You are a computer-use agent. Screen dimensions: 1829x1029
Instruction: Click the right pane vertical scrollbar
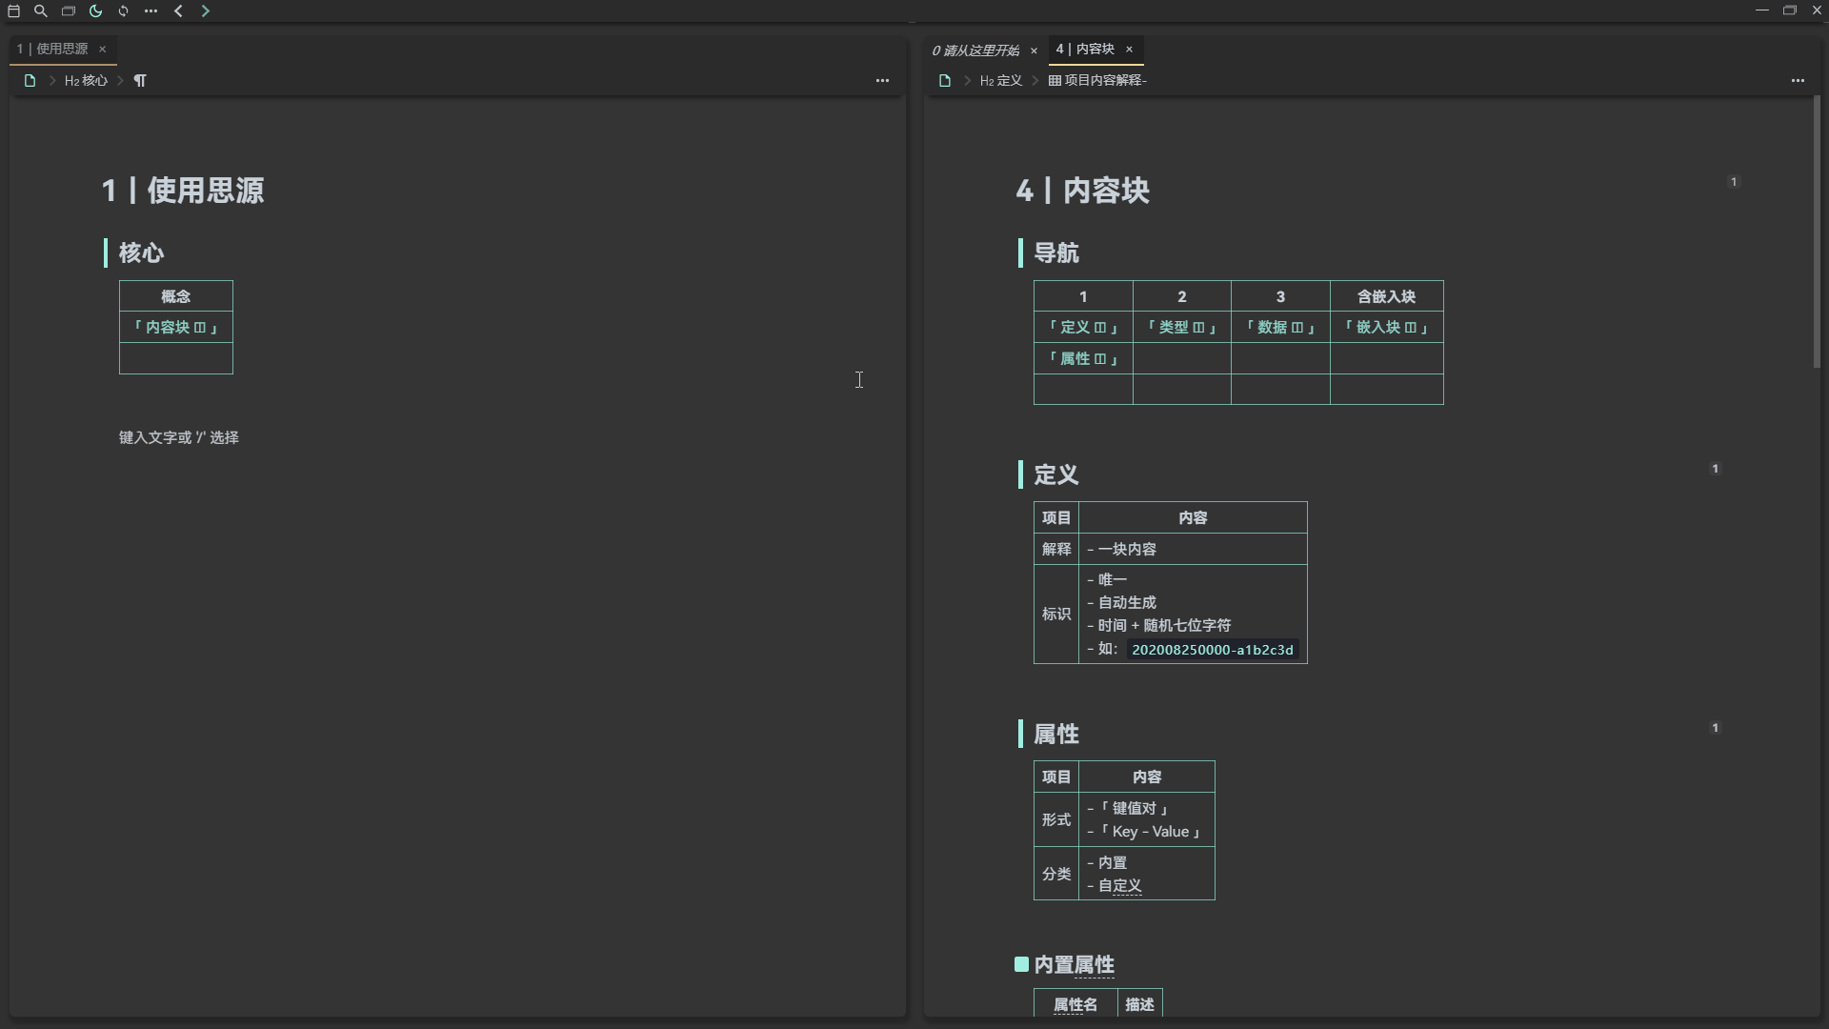point(1817,232)
